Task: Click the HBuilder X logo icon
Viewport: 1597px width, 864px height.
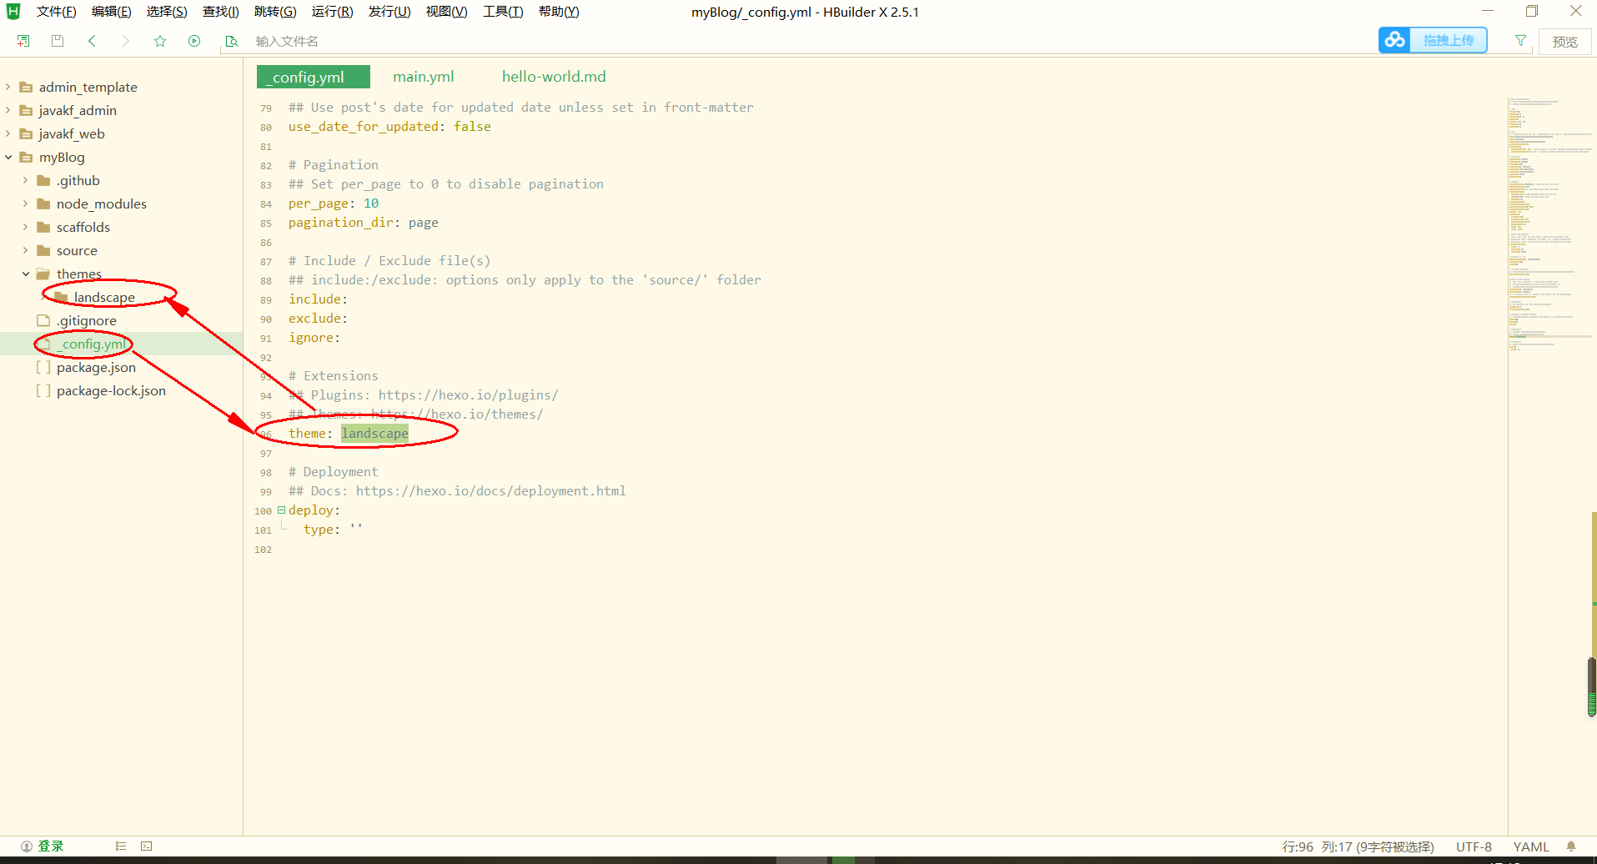Action: point(13,12)
